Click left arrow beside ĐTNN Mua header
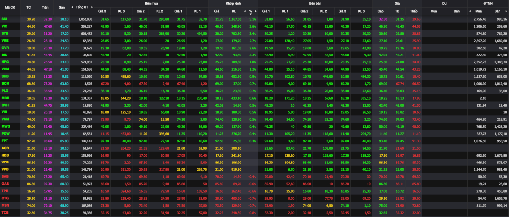 [470, 11]
